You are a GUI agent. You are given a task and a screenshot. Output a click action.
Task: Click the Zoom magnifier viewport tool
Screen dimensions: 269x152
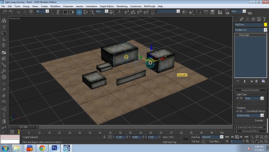pyautogui.click(x=252, y=137)
